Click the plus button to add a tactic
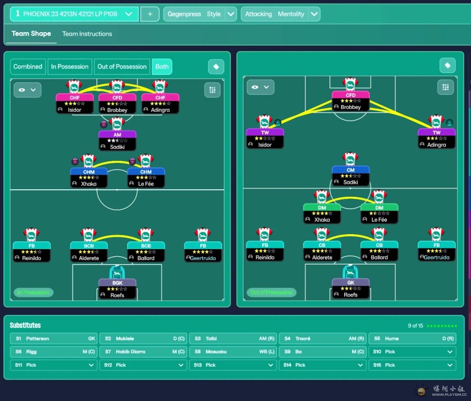Screen dimensions: 471x401 coord(150,14)
